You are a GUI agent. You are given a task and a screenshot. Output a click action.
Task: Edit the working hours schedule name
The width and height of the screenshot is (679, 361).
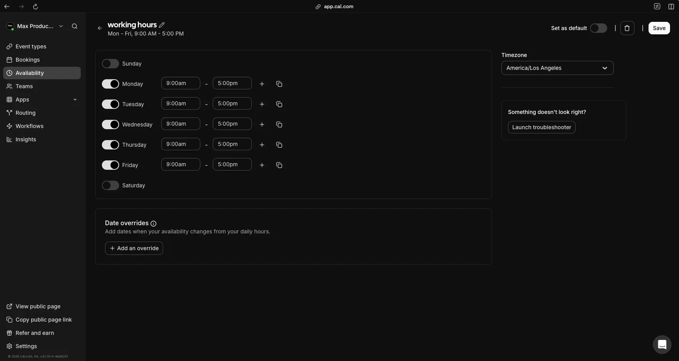click(161, 25)
